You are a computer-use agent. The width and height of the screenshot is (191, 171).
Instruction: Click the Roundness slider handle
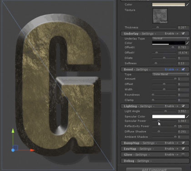click(153, 95)
